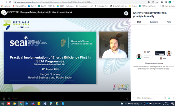Screen dimensions: 175x106
Task: Open Sticky Notes from the taskbar
Action: tap(39, 104)
